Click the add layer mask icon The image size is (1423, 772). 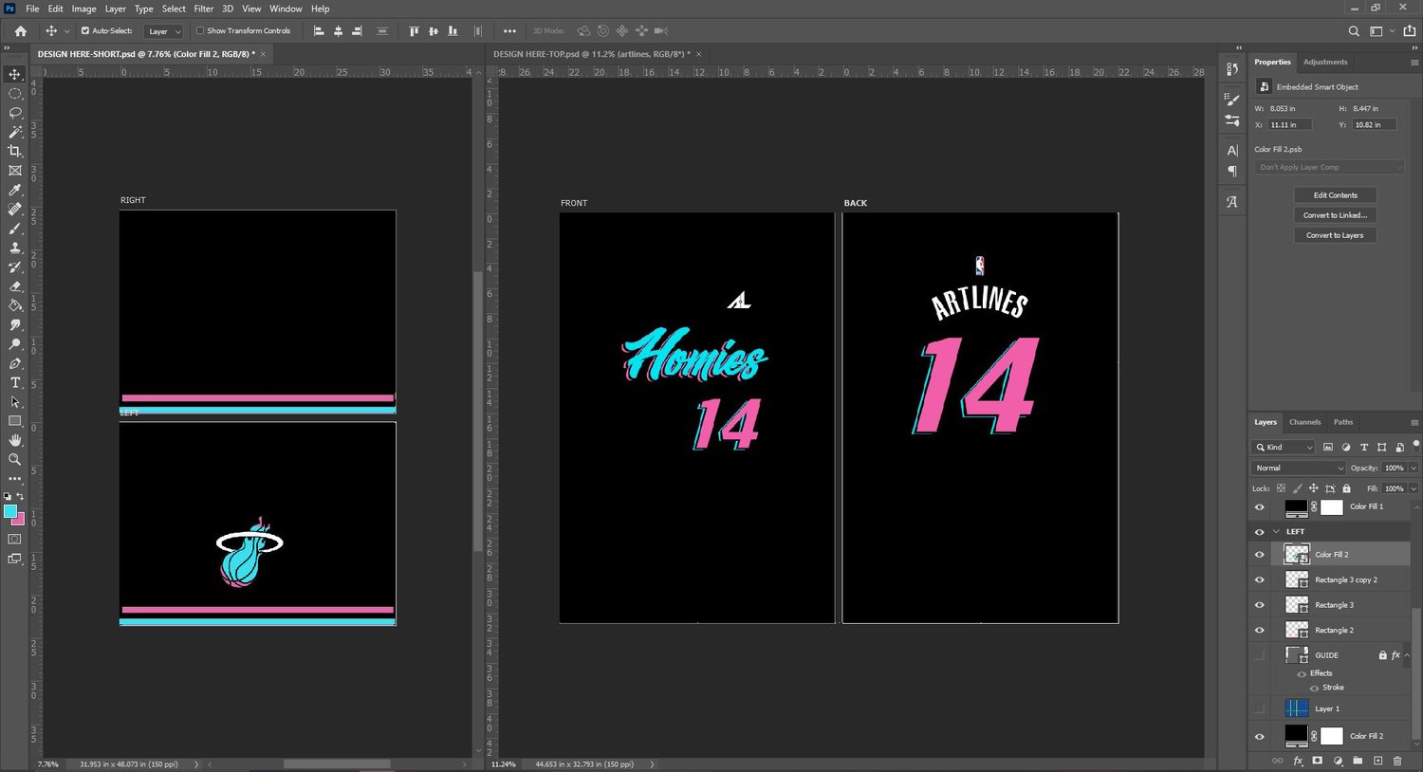[x=1318, y=761]
